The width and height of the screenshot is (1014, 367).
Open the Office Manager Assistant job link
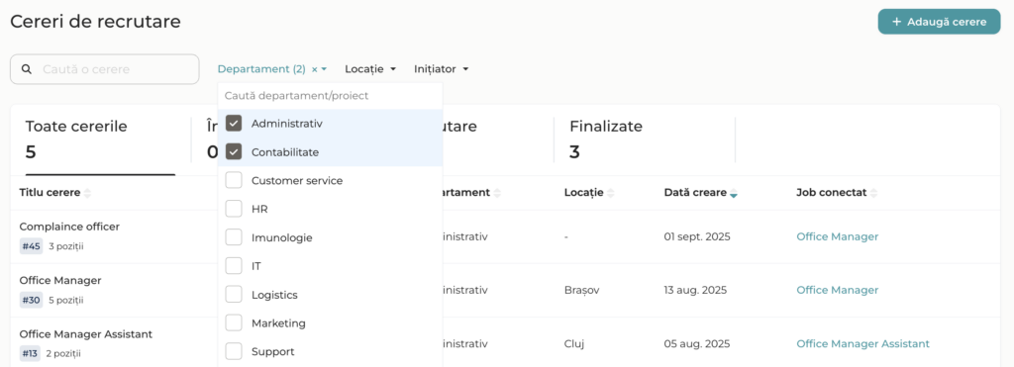point(862,343)
